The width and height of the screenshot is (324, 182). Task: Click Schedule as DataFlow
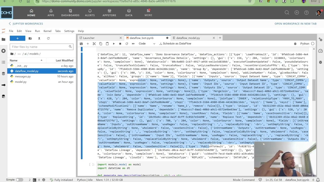[175, 43]
